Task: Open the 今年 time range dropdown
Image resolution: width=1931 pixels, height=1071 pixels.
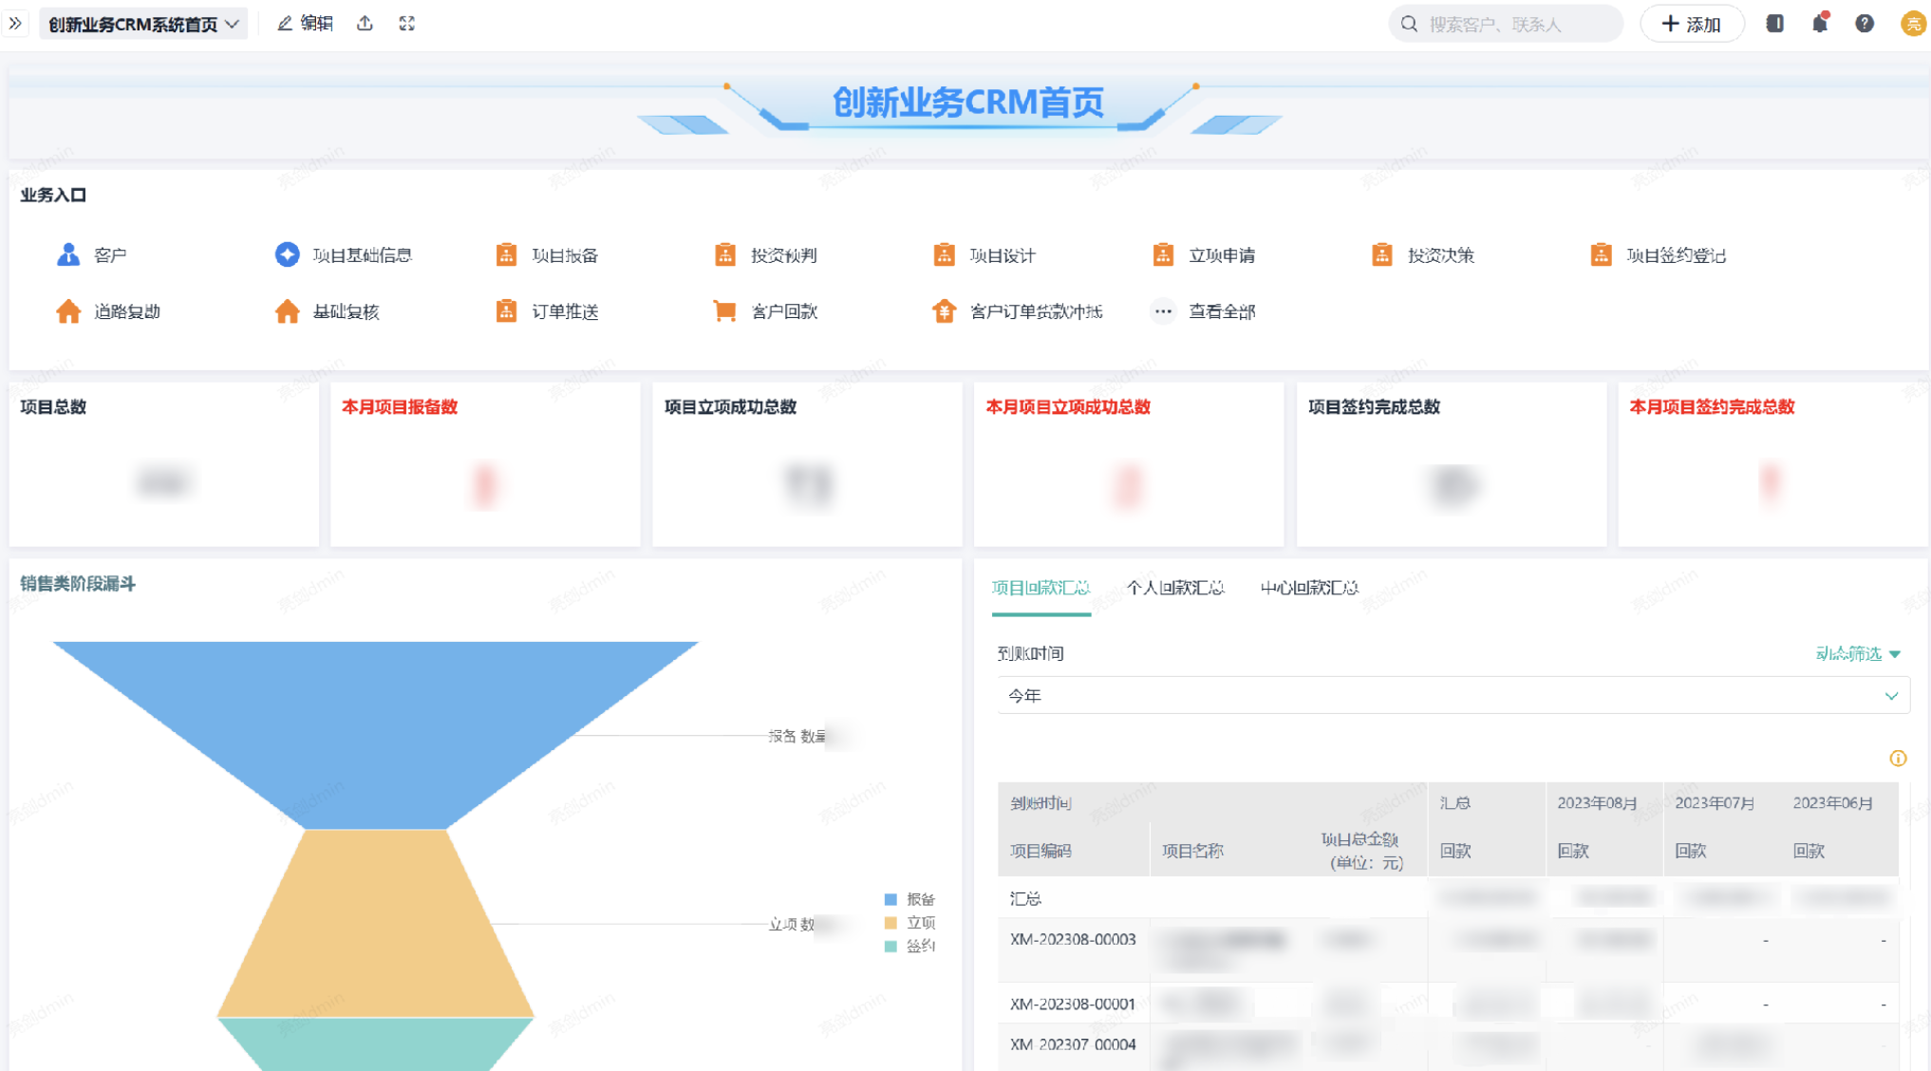Action: 1453,696
